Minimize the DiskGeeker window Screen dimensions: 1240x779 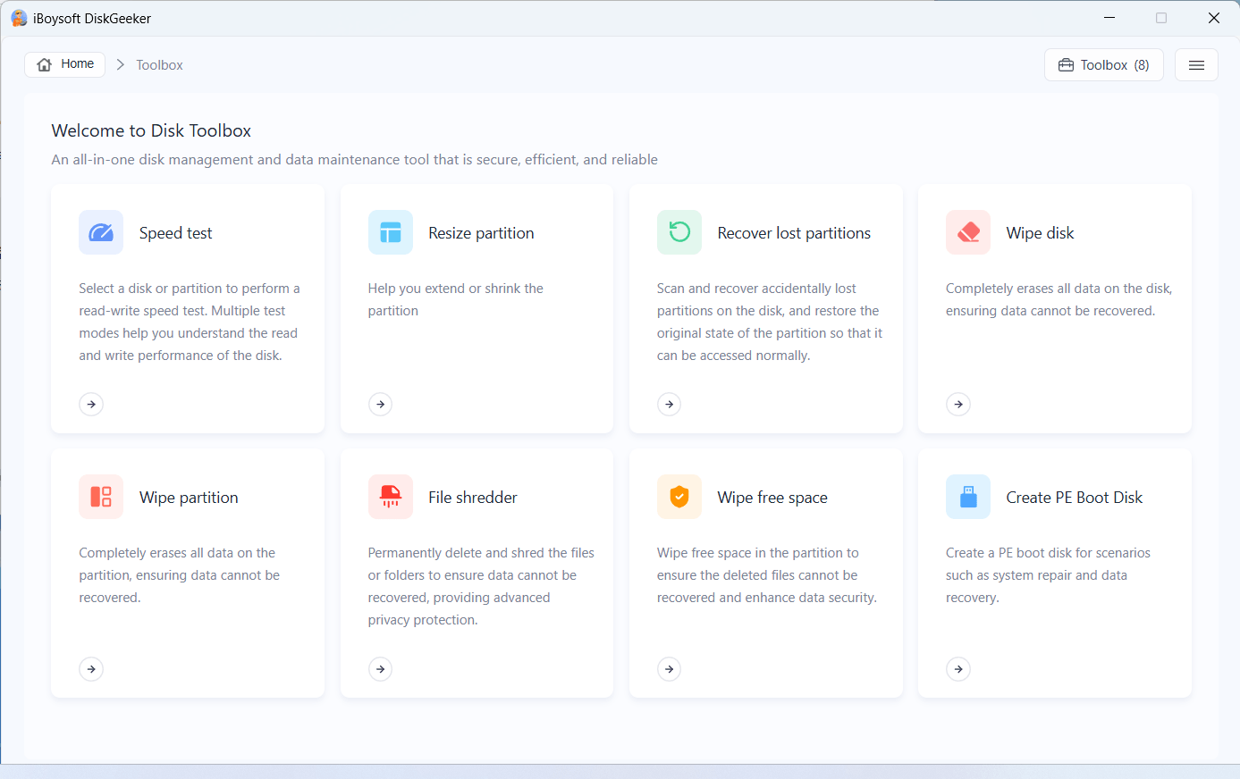pos(1109,18)
